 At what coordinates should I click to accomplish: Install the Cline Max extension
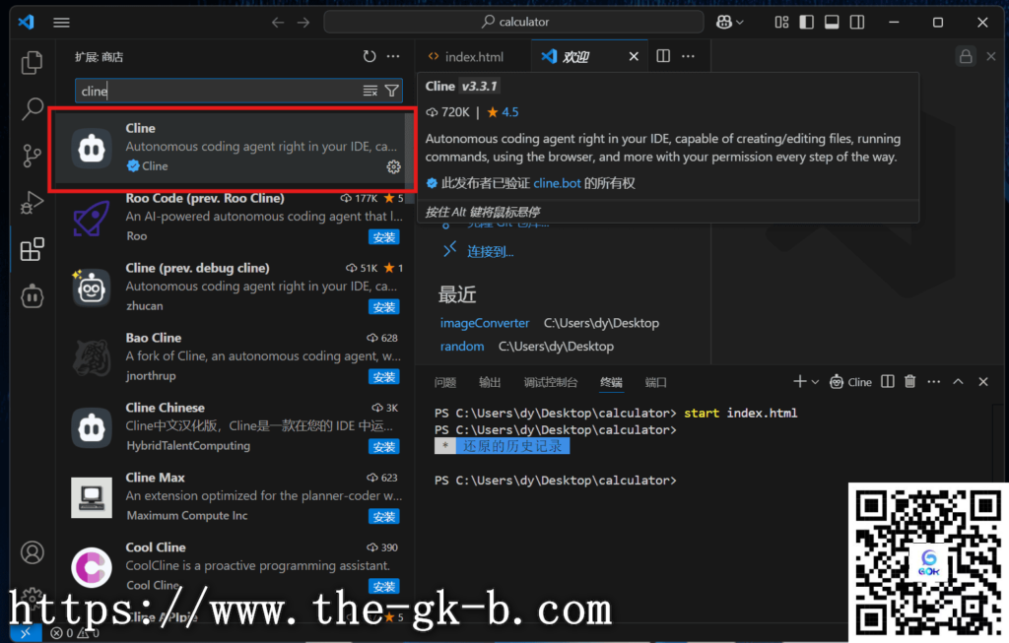pos(384,516)
